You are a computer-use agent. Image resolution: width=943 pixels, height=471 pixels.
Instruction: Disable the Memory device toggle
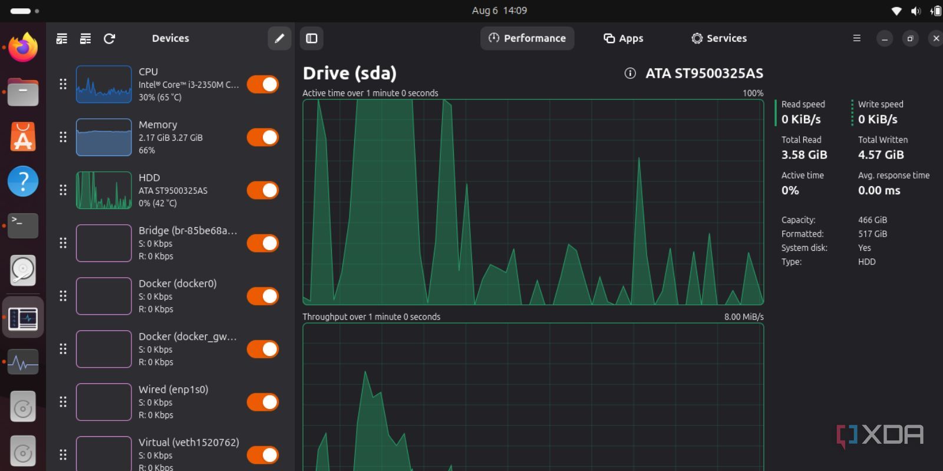point(263,137)
